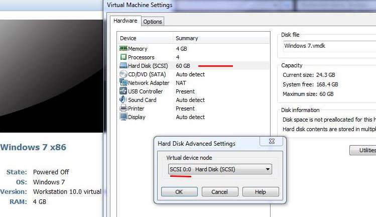Click the Memory device icon
Viewport: 376px width, 217px height.
[x=123, y=49]
